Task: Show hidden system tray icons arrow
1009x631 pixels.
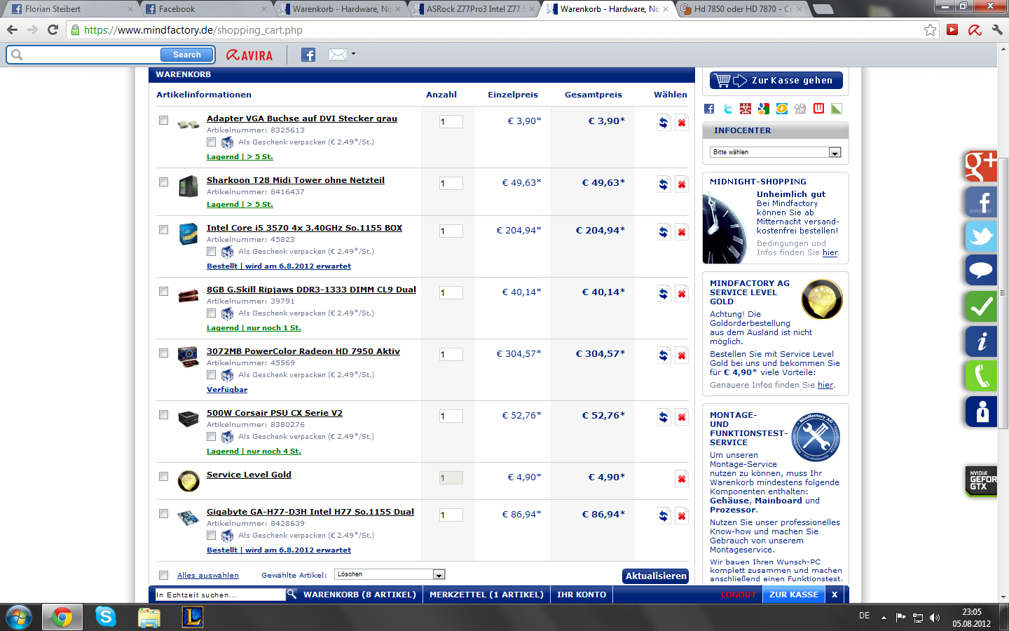Action: tap(884, 618)
